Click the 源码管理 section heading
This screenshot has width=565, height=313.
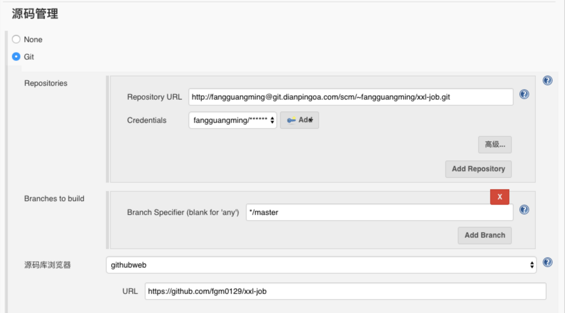(35, 14)
